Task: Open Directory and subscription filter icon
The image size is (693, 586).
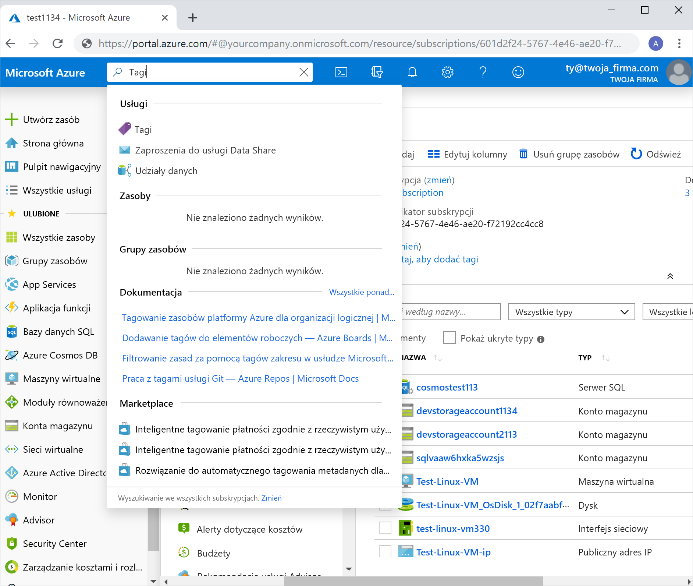Action: coord(377,72)
